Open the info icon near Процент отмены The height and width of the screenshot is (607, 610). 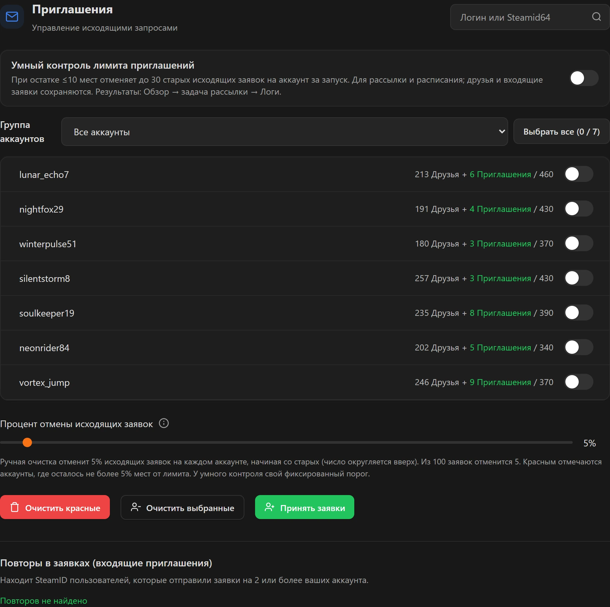coord(164,423)
